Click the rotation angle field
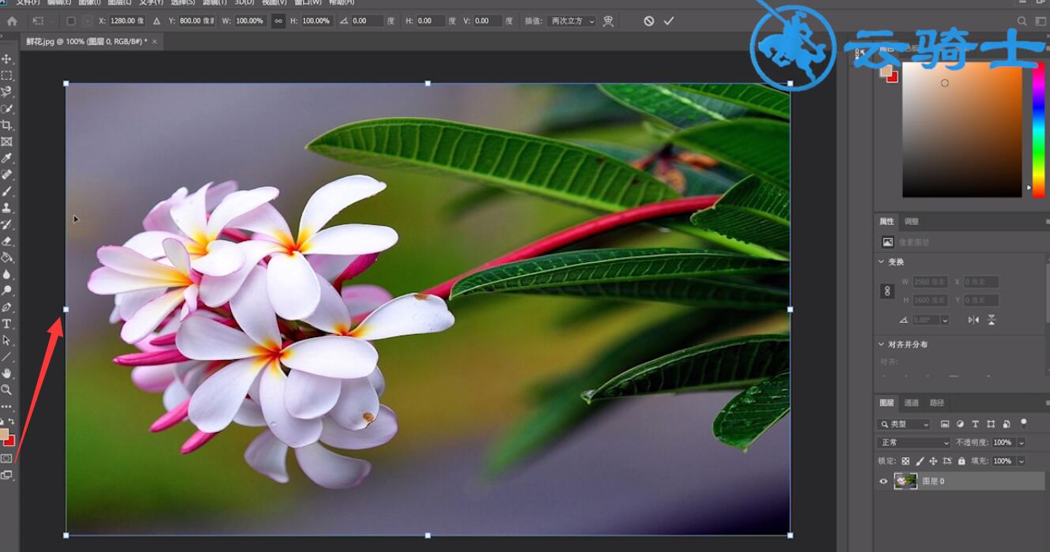This screenshot has width=1050, height=552. 367,21
